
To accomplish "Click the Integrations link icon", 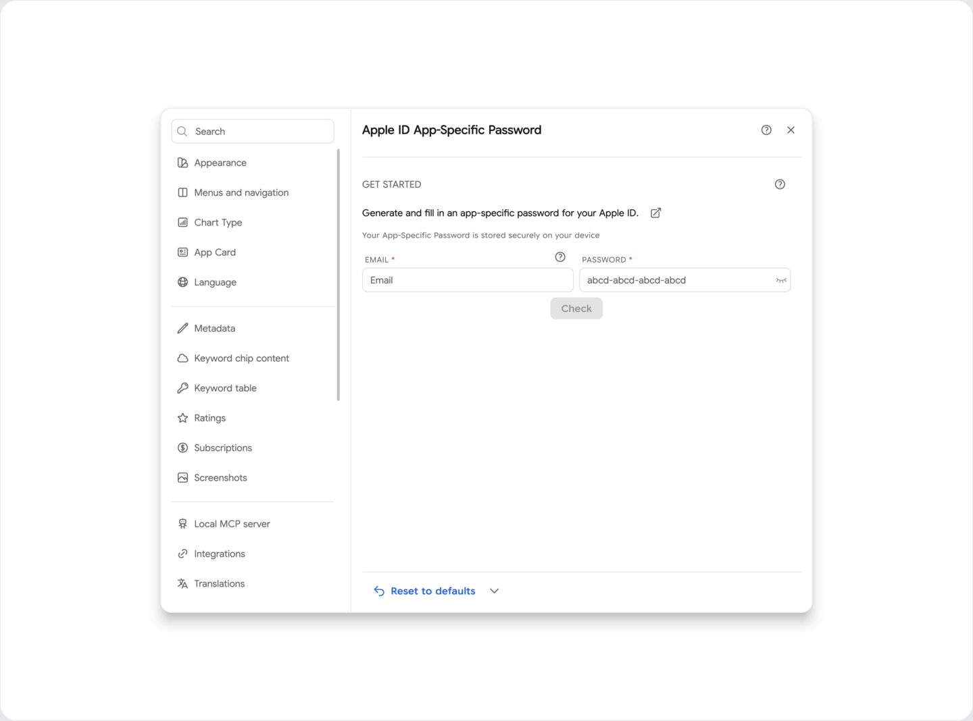I will 182,554.
